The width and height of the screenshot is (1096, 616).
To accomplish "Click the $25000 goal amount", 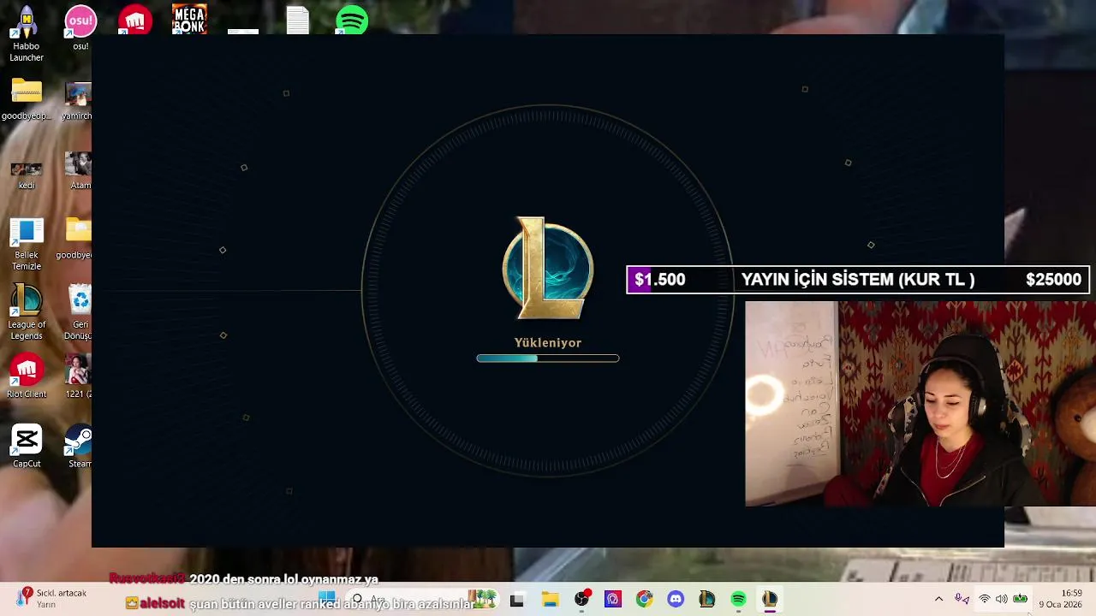I will point(1053,280).
